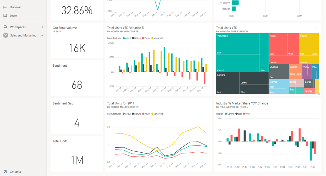Click Total Units YTD Variance % title
Image resolution: width=326 pixels, height=176 pixels.
pos(126,28)
